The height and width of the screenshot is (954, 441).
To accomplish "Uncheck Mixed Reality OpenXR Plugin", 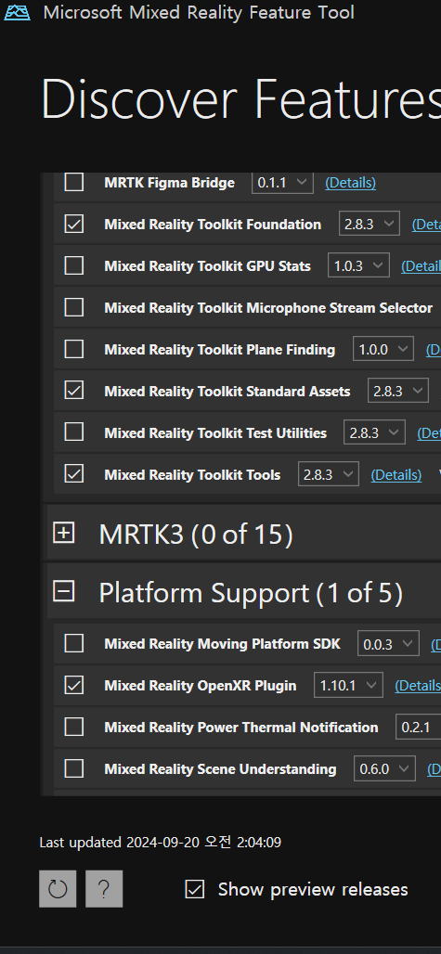I will pos(74,685).
